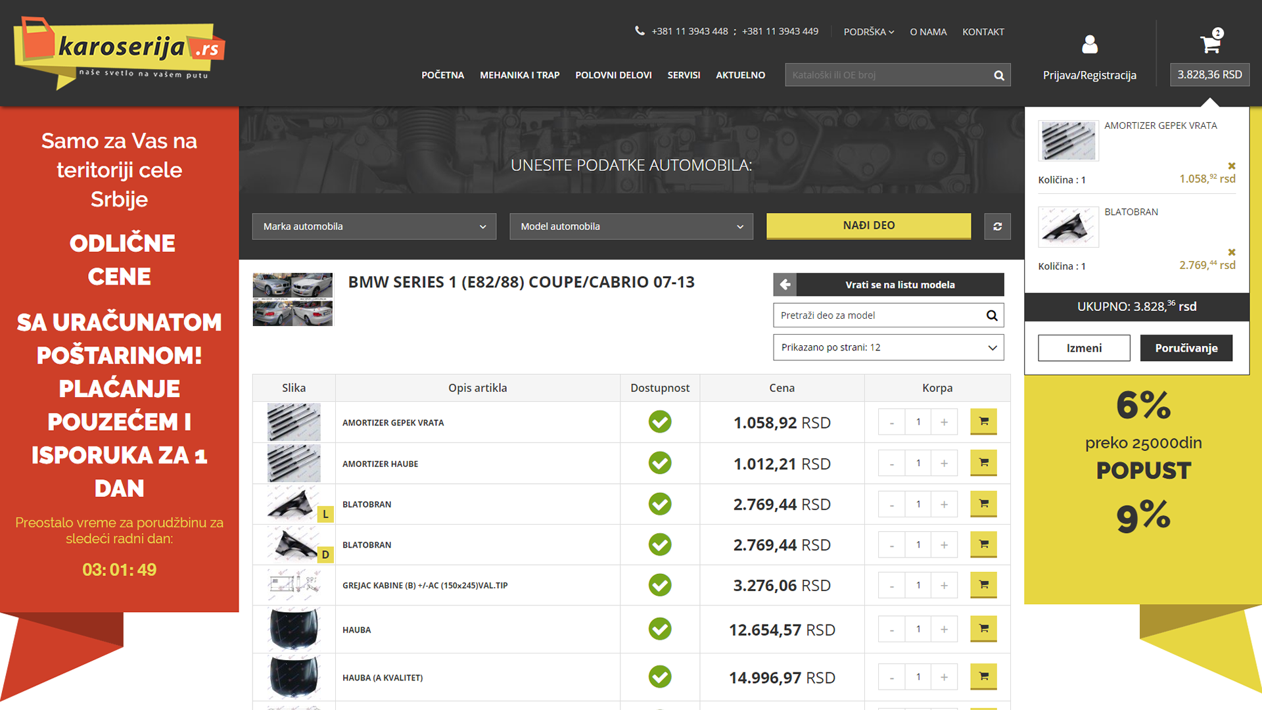Viewport: 1262px width, 710px height.
Task: Click BLATOBRAN thumbnail in cart popup
Action: point(1068,227)
